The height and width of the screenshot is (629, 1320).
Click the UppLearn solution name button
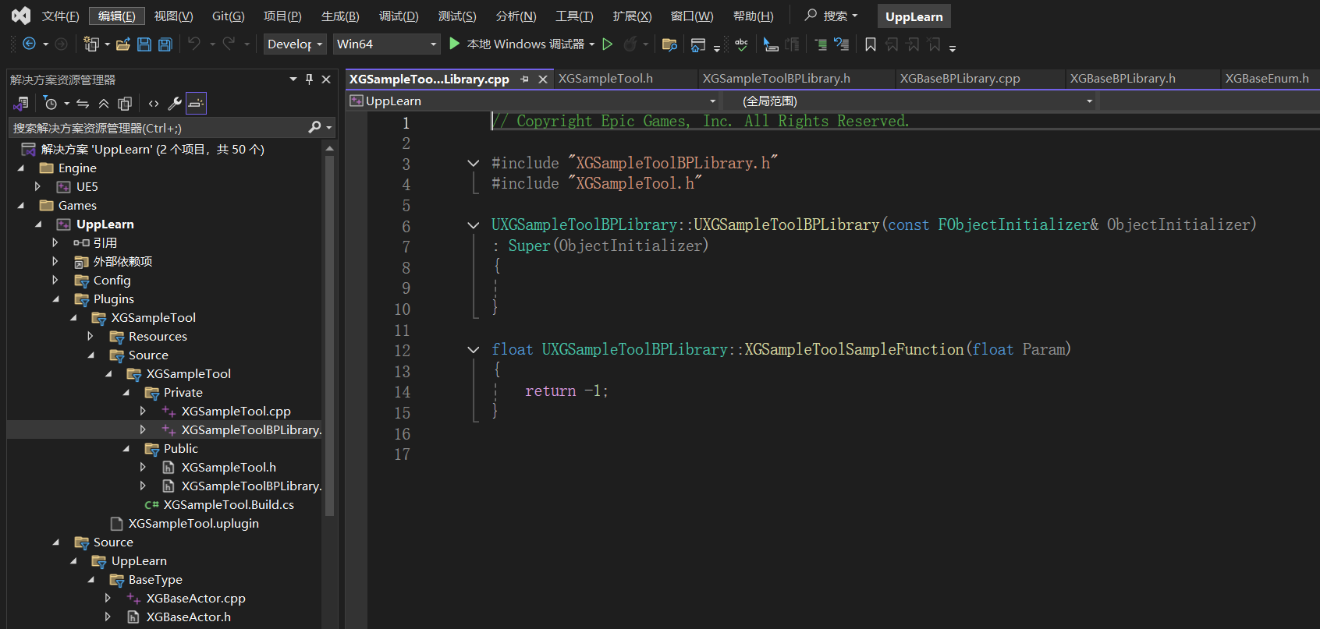pyautogui.click(x=914, y=16)
